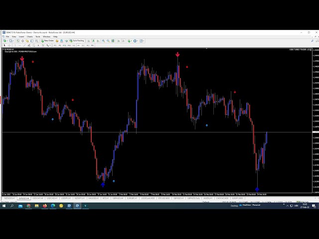This screenshot has width=319, height=239.
Task: Open the Insert menu
Action: 21,36
